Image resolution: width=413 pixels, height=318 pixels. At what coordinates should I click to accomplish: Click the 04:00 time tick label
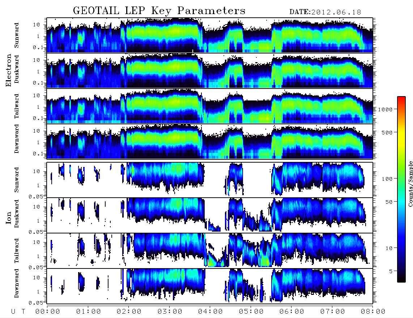210,312
